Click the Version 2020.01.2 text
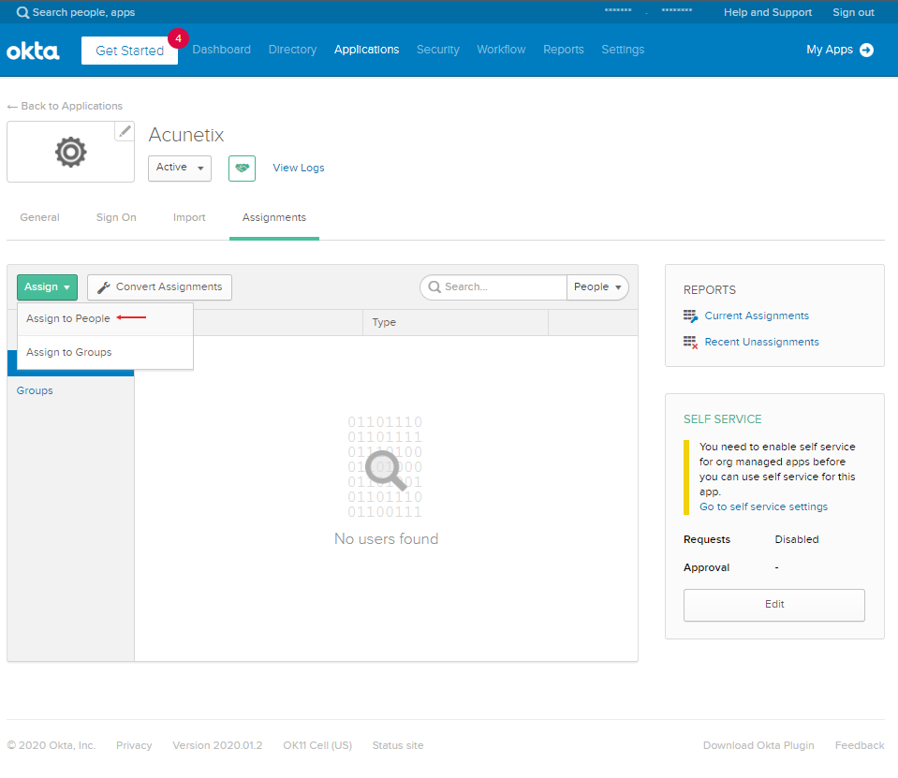 pos(217,745)
